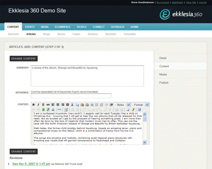Open the Events main tab
Image resolution: width=212 pixels, height=169 pixels.
(x=30, y=27)
